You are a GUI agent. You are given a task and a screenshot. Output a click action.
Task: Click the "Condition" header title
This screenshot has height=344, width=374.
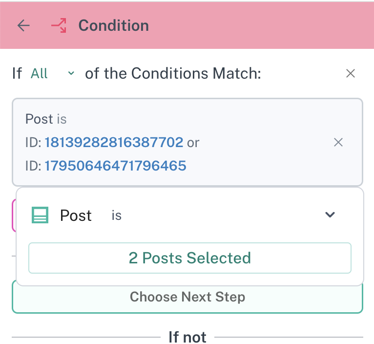[113, 25]
